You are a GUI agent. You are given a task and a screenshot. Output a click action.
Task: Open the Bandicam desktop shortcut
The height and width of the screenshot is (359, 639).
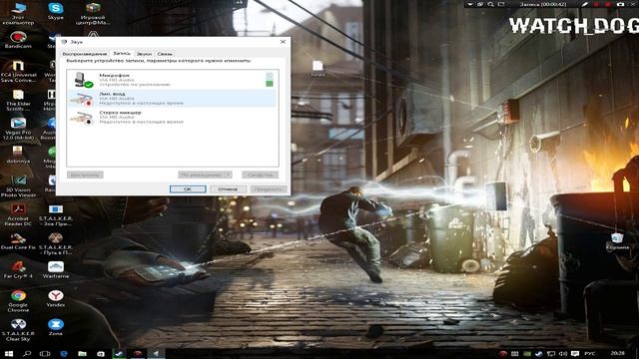pyautogui.click(x=18, y=40)
